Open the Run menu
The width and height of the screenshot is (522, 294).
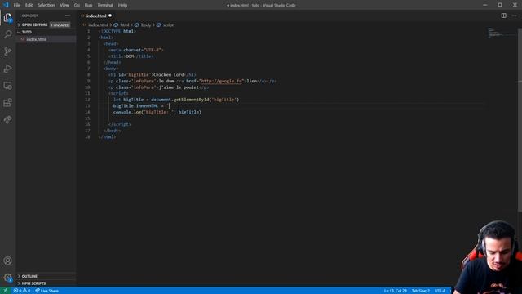coord(88,5)
